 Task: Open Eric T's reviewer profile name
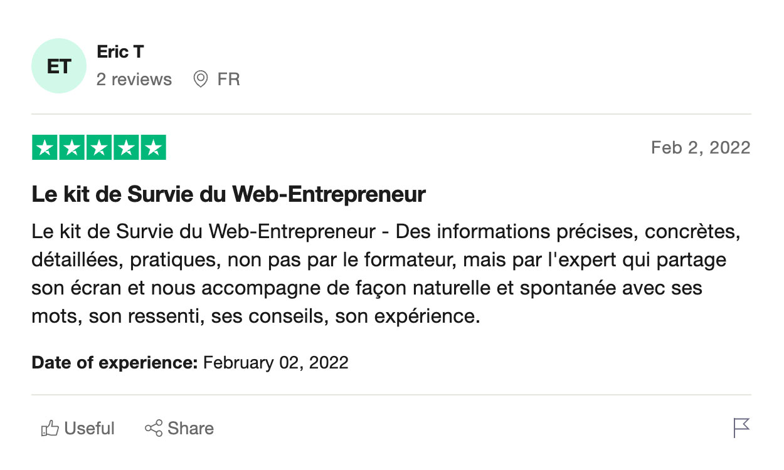click(120, 52)
